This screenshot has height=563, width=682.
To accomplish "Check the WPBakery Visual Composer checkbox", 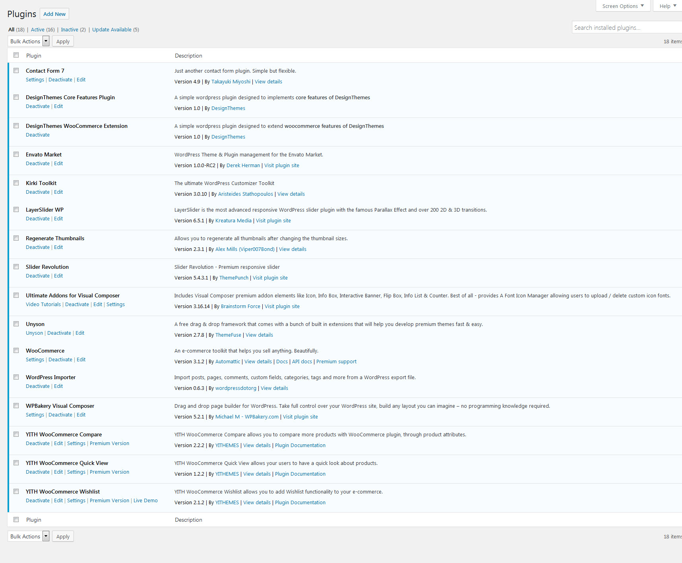I will coord(16,406).
